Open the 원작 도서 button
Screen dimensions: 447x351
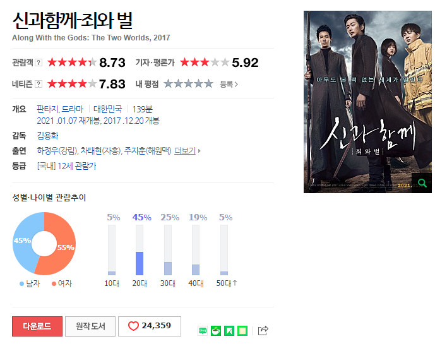point(90,326)
